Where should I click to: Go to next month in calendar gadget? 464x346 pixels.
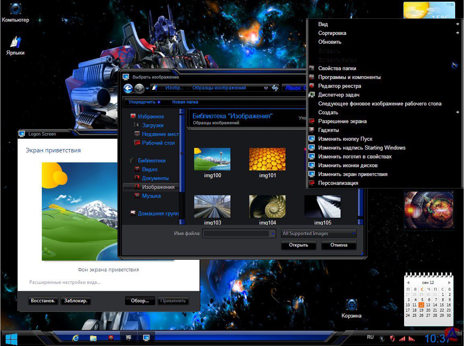(449, 283)
